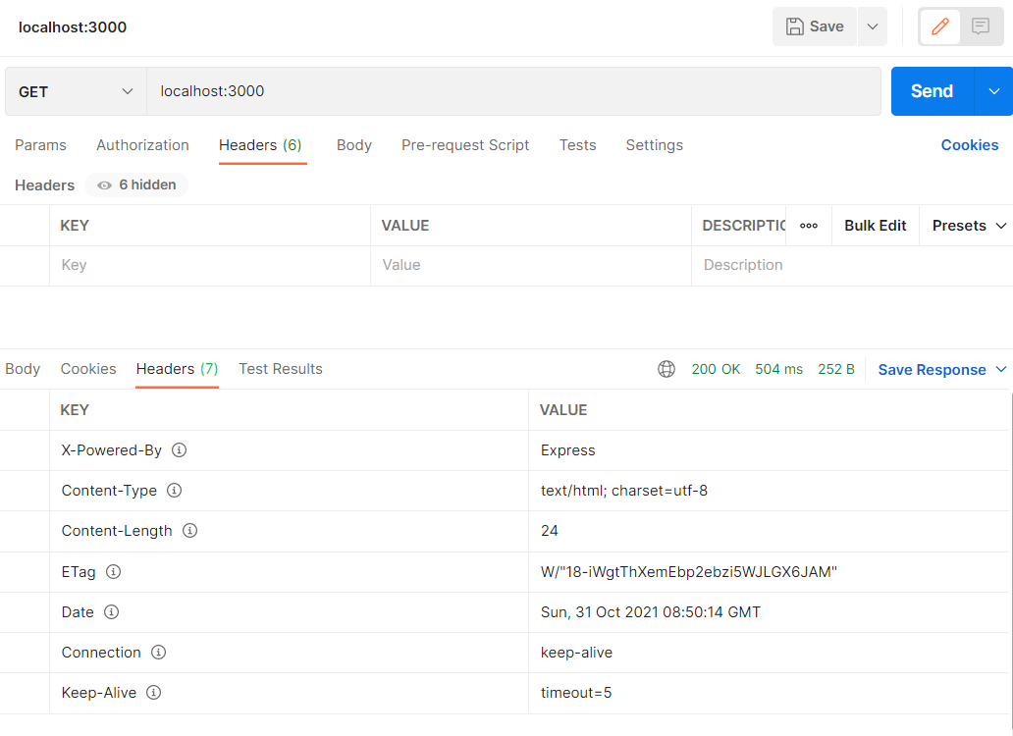Click info icon next to Content-Length

[189, 531]
